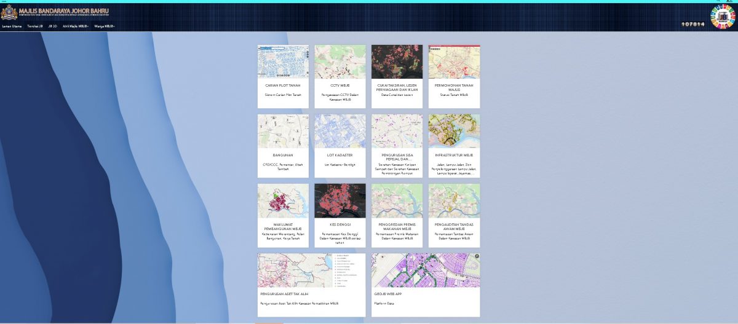Viewport: 738px width, 324px height.
Task: Open the CCTV MBJB map thumbnail
Action: [340, 62]
